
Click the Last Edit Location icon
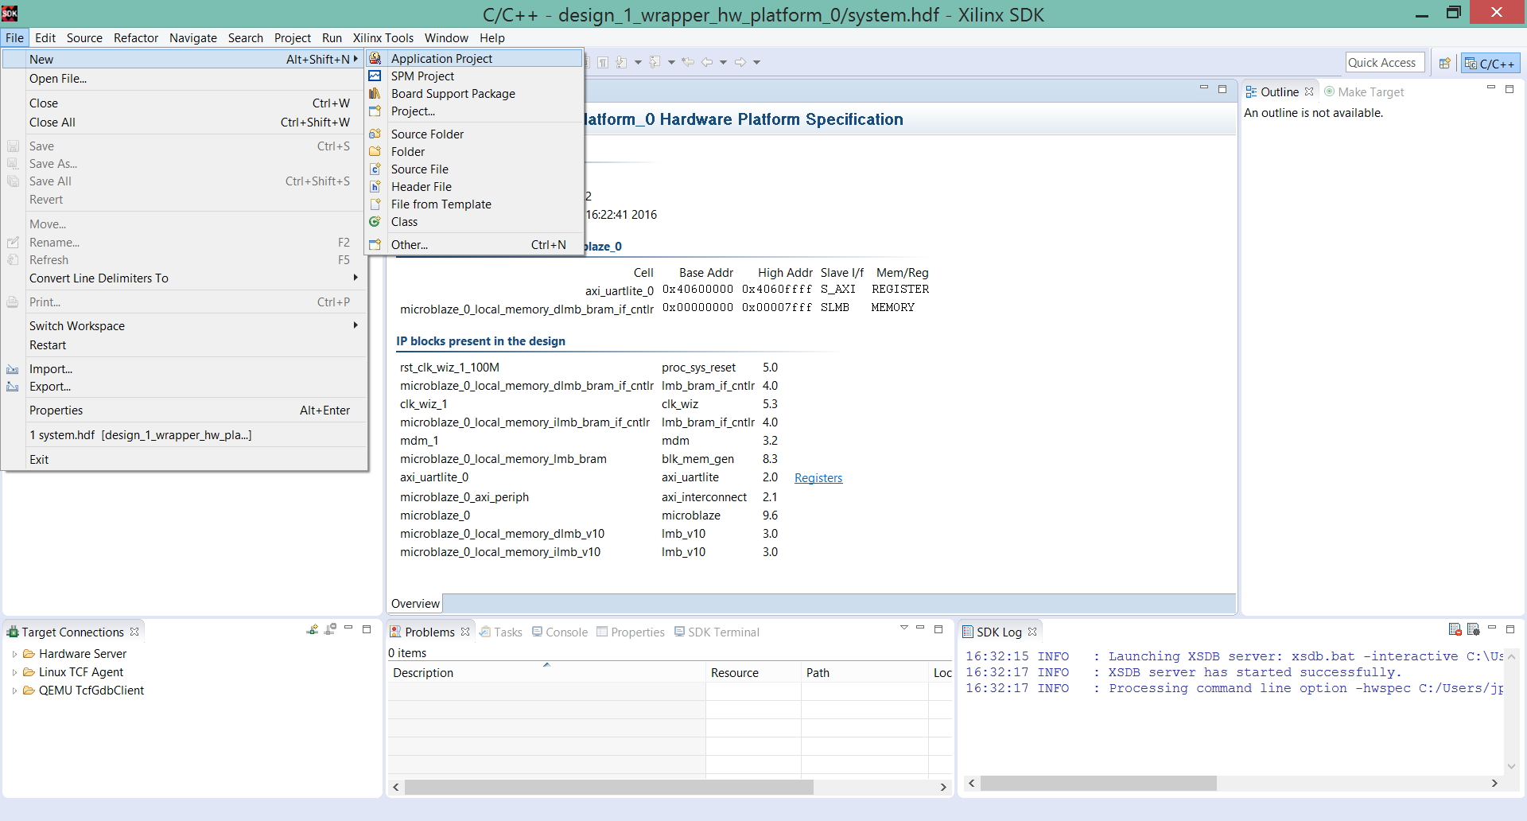click(x=688, y=62)
